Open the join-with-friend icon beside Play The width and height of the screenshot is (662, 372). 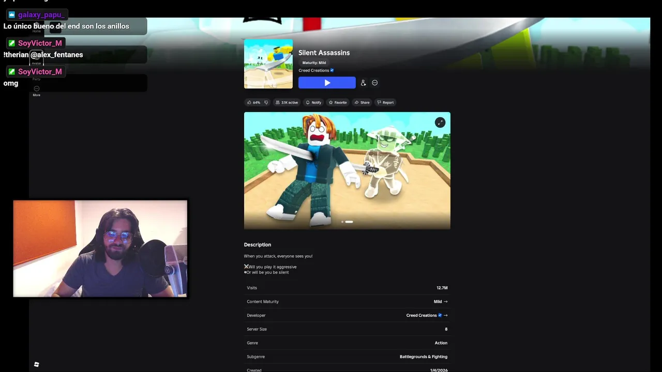(363, 83)
